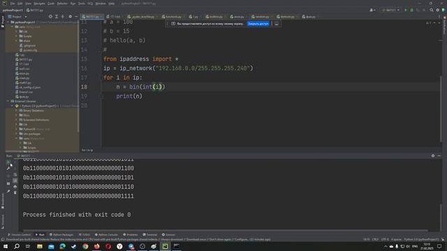Open the Bookmarks side tool tab
The height and width of the screenshot is (251, 447).
pyautogui.click(x=3, y=201)
